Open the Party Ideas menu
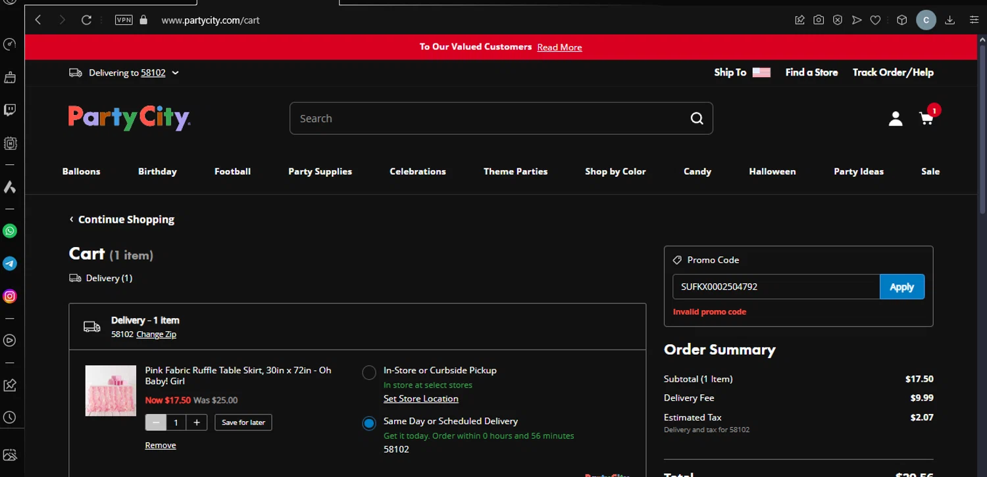The height and width of the screenshot is (477, 987). coord(859,171)
